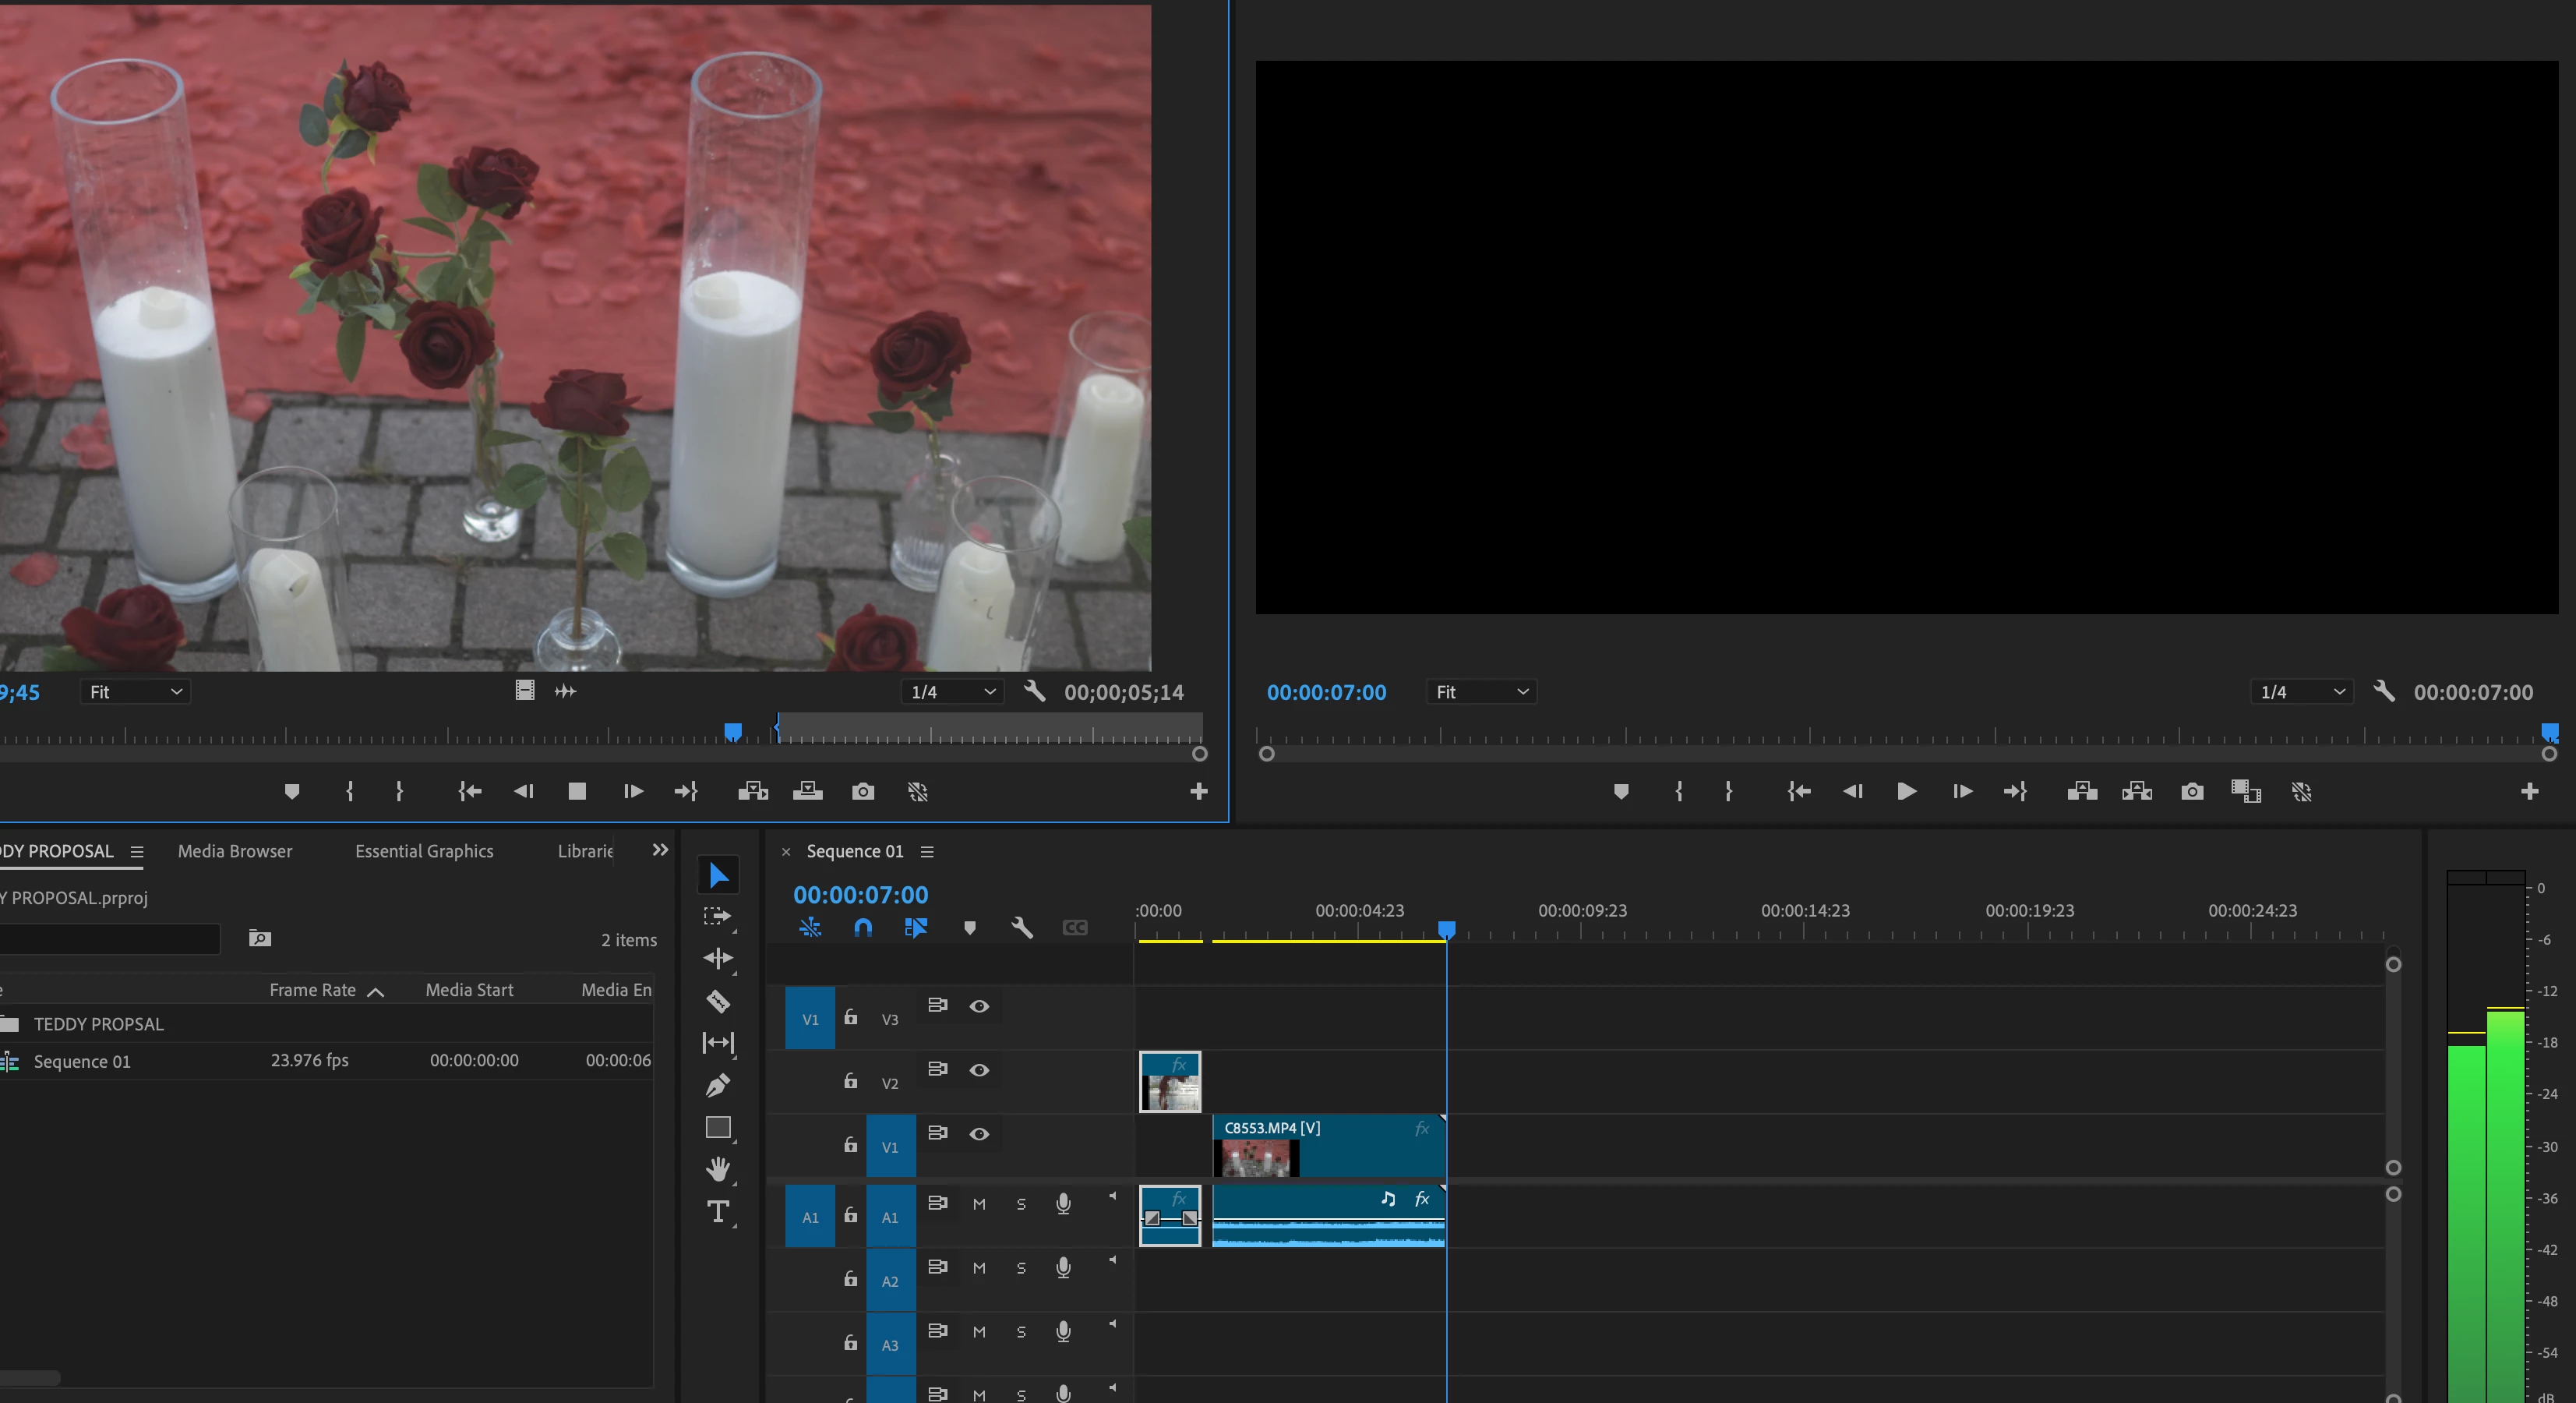2576x1403 pixels.
Task: Hide the V2 track output
Action: [x=979, y=1070]
